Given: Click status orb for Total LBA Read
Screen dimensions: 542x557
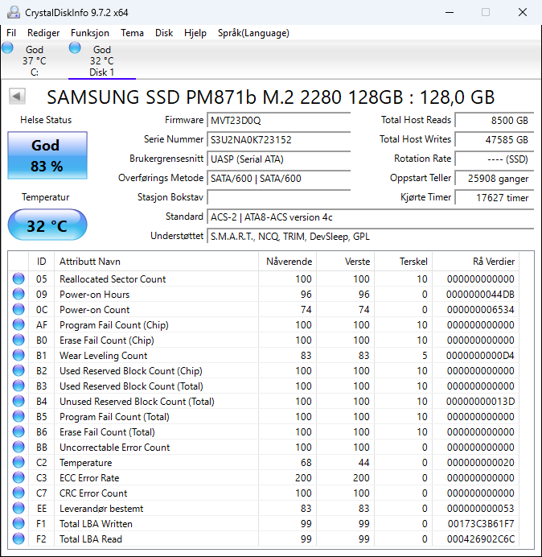Looking at the screenshot, I should pos(18,538).
